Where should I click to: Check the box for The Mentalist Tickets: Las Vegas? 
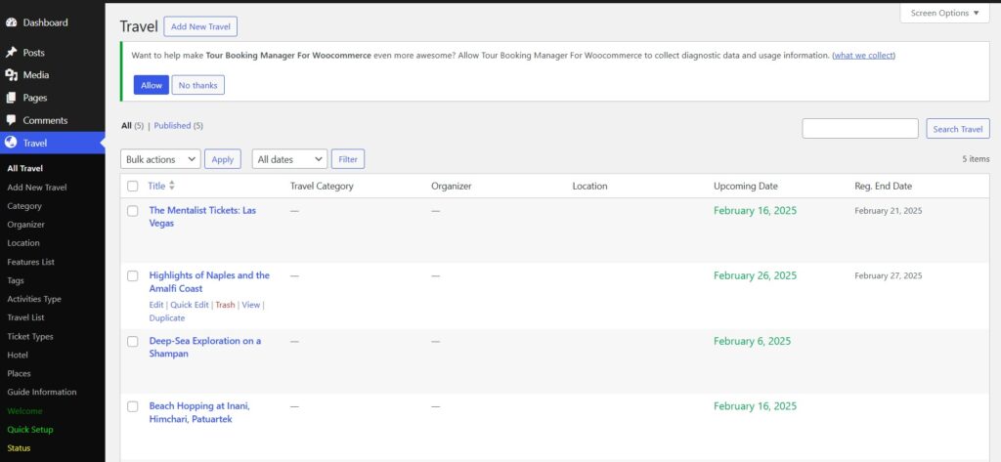click(x=132, y=211)
